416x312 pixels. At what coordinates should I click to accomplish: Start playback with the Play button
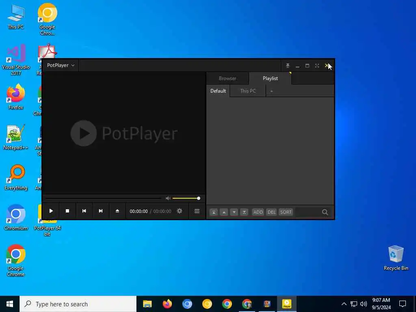pos(51,211)
